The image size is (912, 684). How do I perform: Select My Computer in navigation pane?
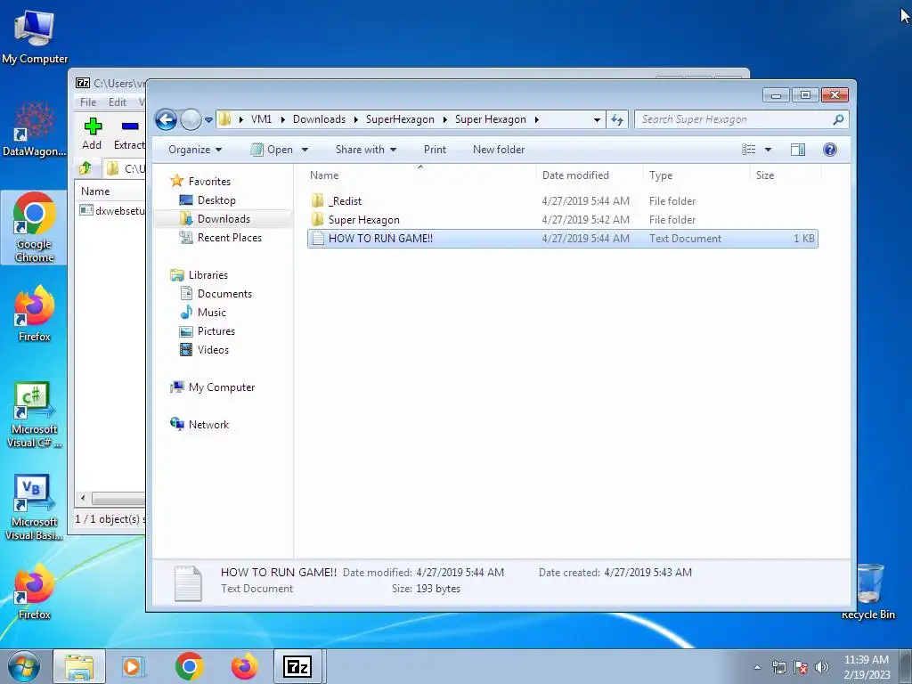[x=221, y=387]
